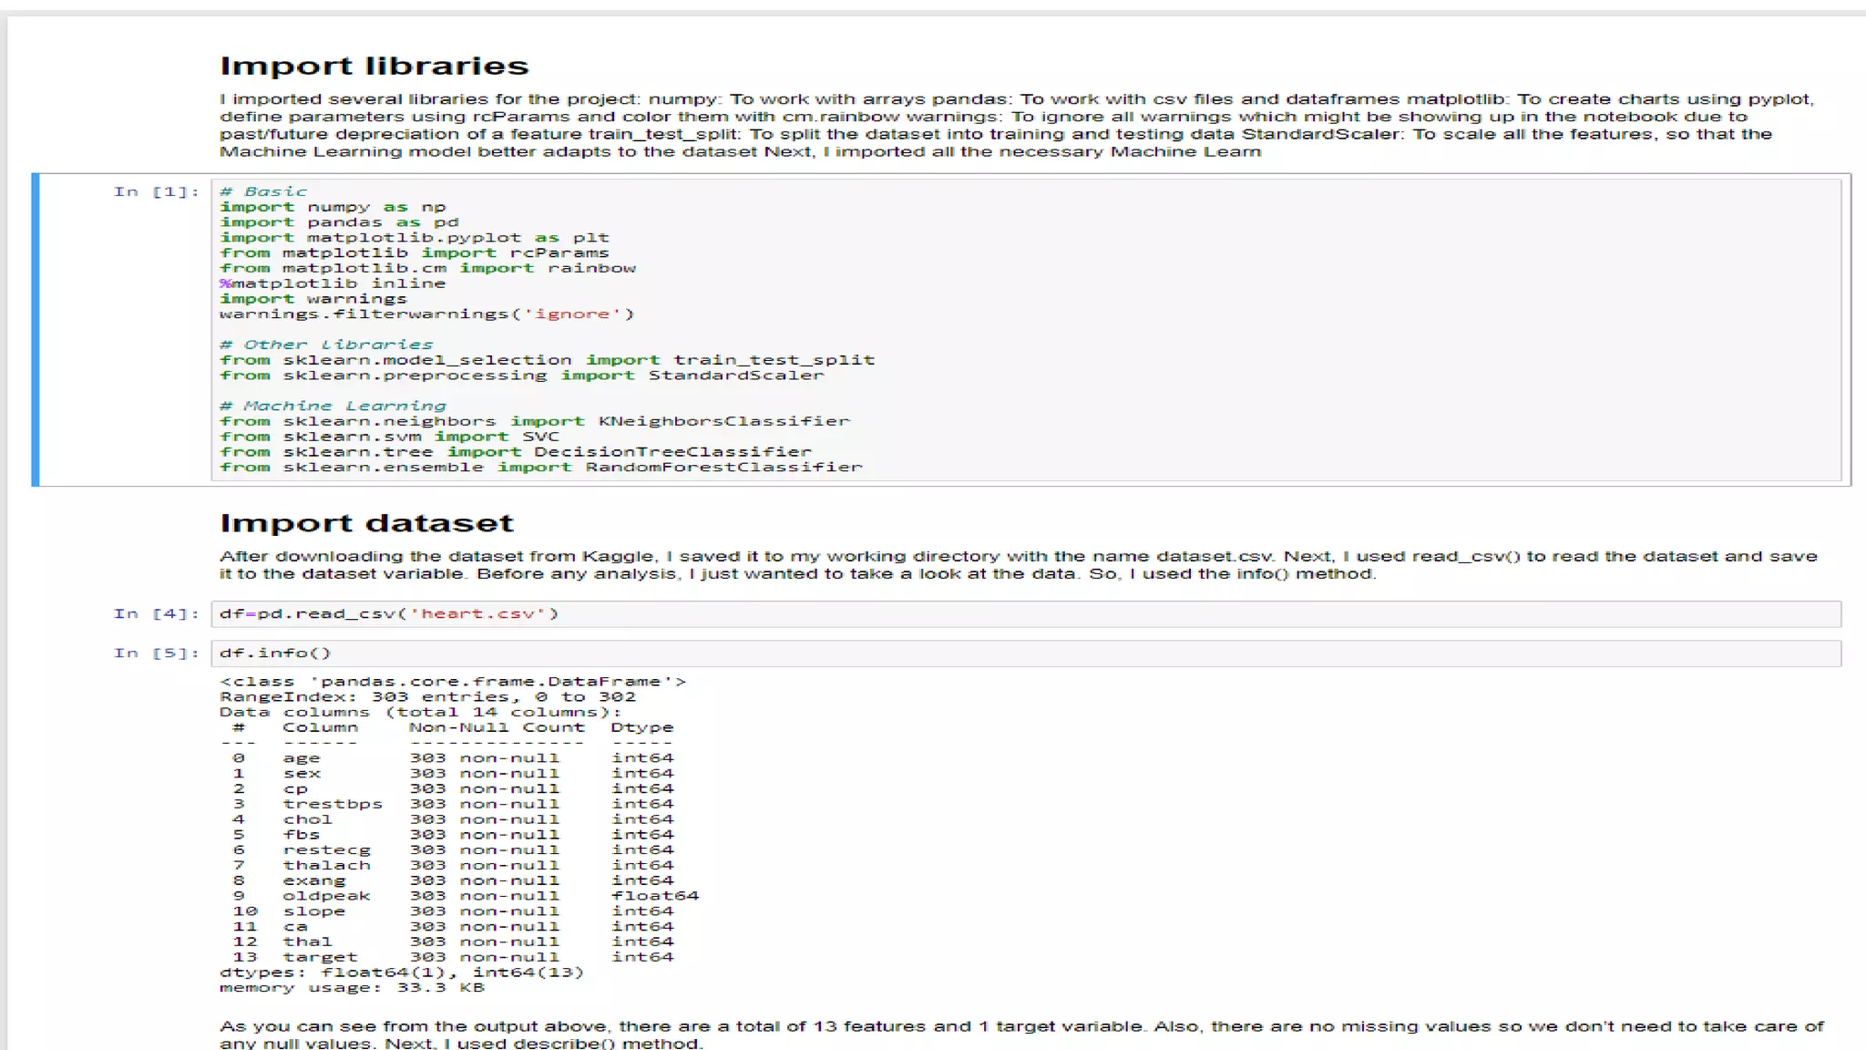Click the In [5] cell prompt
The image size is (1866, 1050).
[156, 653]
